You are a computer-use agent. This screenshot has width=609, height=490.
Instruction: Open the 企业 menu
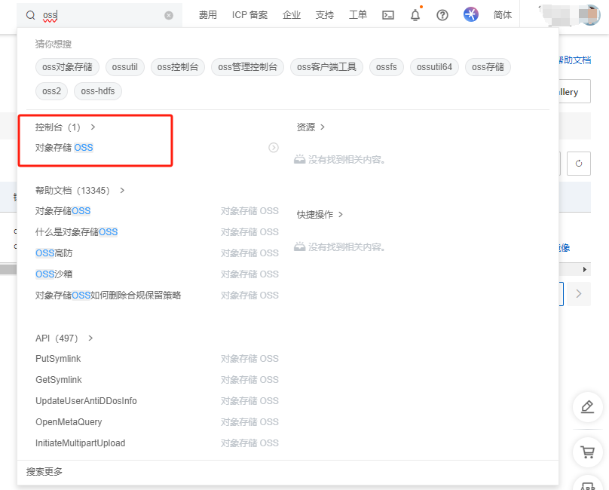point(292,15)
